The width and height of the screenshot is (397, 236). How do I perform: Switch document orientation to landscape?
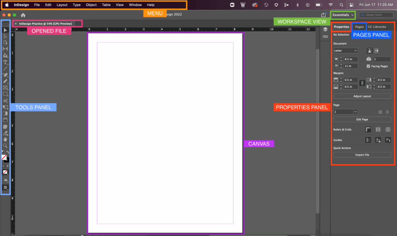click(x=377, y=51)
